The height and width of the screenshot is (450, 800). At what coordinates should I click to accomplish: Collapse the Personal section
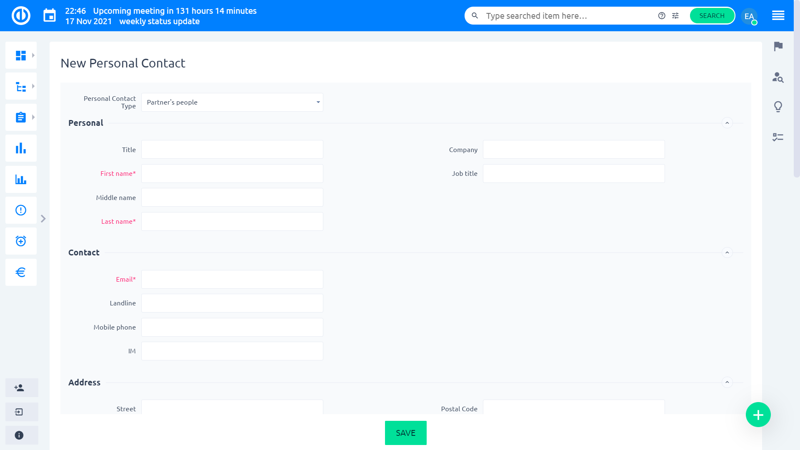(727, 123)
